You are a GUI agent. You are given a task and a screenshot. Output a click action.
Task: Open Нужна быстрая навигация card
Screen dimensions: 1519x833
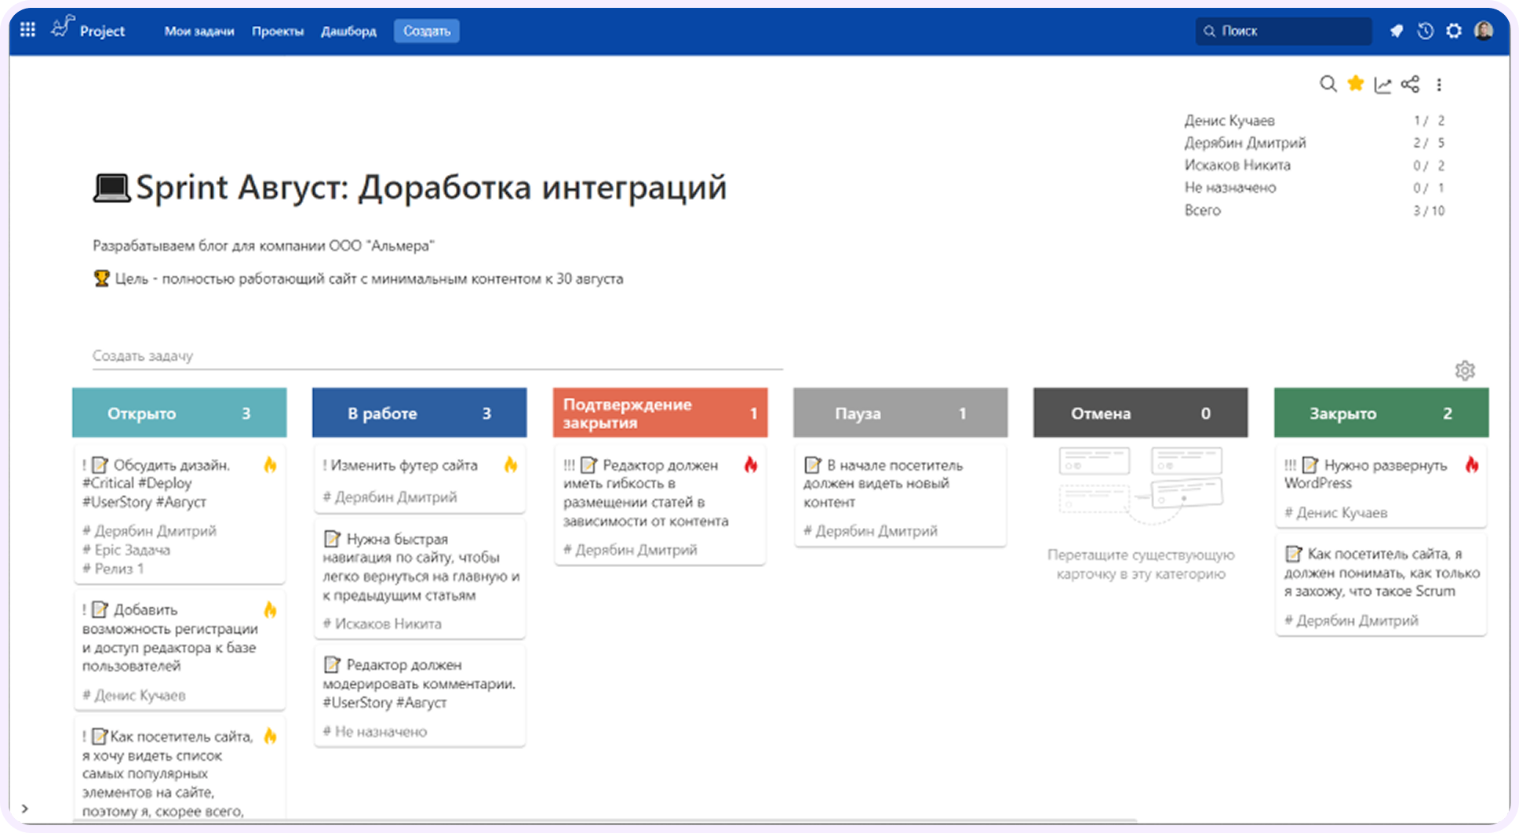pos(420,579)
